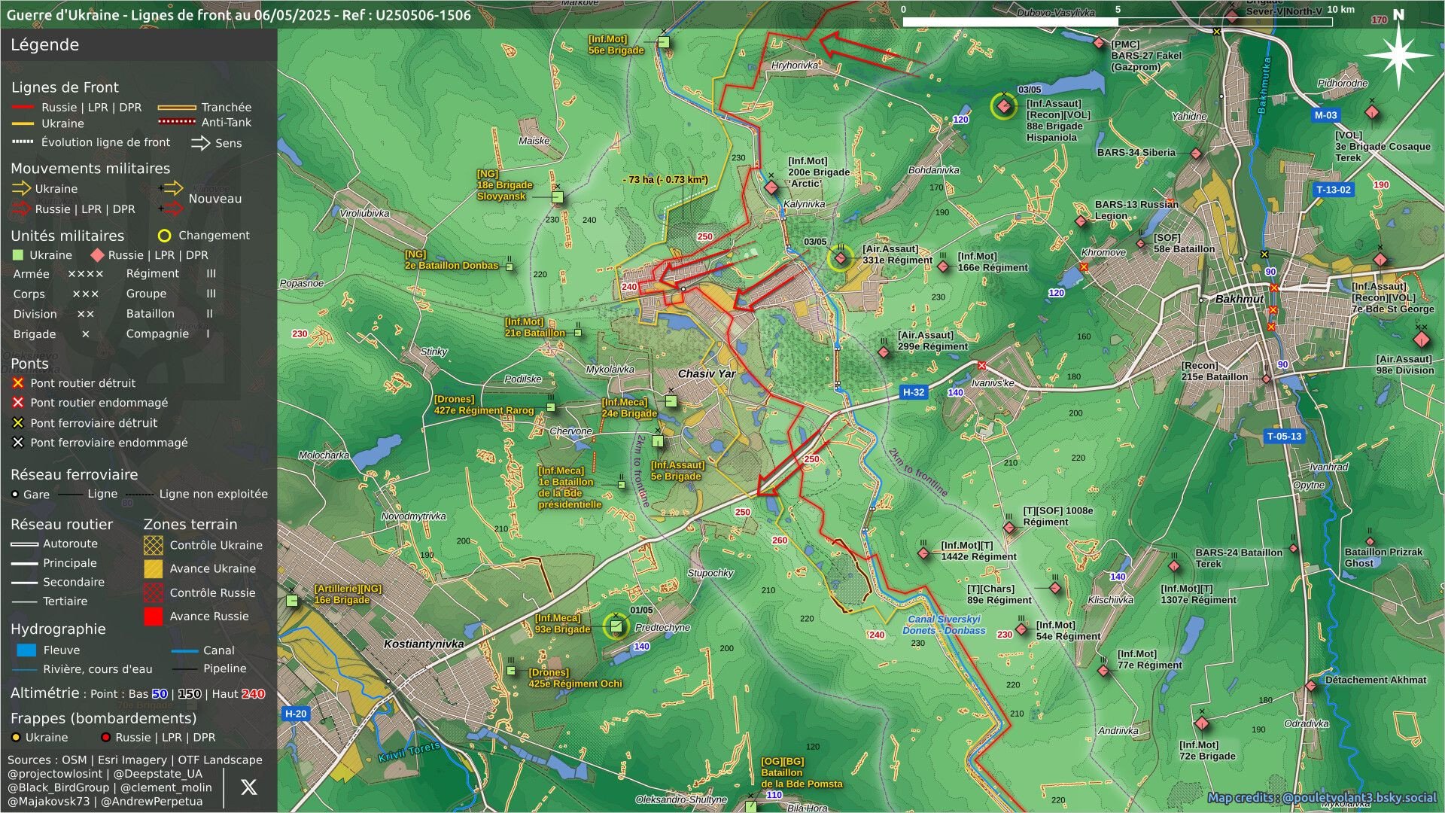Select the T-05-13 road shield
The image size is (1445, 813).
[x=1284, y=436]
